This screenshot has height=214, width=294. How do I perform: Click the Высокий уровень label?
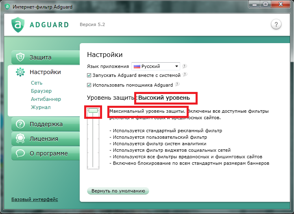[164, 98]
